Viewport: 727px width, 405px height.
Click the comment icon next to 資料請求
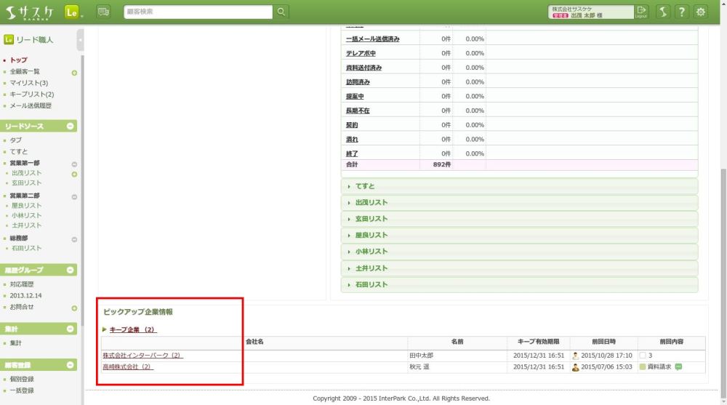(x=678, y=367)
